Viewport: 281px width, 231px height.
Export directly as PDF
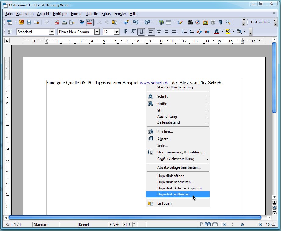pyautogui.click(x=57, y=22)
